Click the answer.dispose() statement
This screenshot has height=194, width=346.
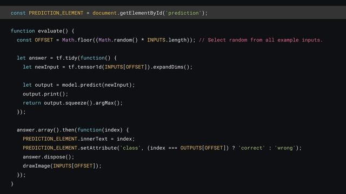48,157
